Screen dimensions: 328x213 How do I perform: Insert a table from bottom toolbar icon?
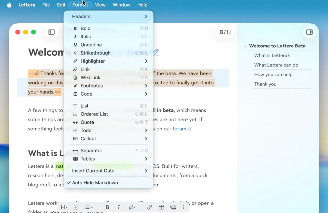click(161, 207)
